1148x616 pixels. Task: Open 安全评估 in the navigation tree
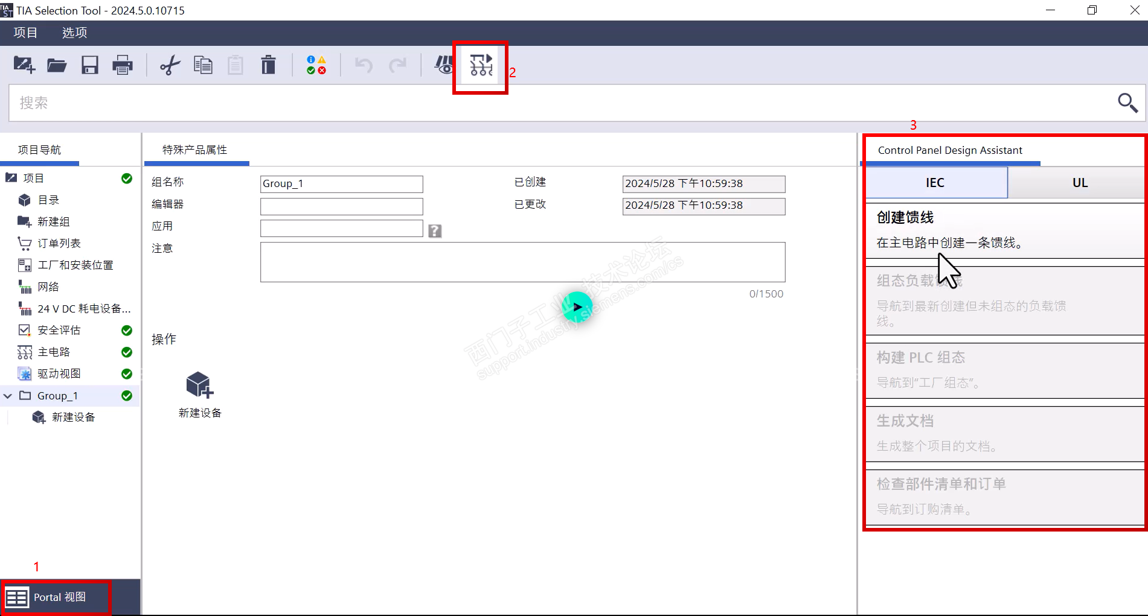(x=59, y=330)
